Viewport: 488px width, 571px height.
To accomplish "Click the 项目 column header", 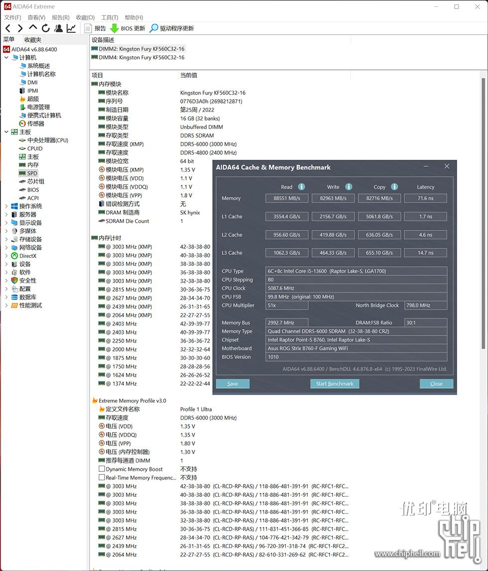I will point(98,75).
